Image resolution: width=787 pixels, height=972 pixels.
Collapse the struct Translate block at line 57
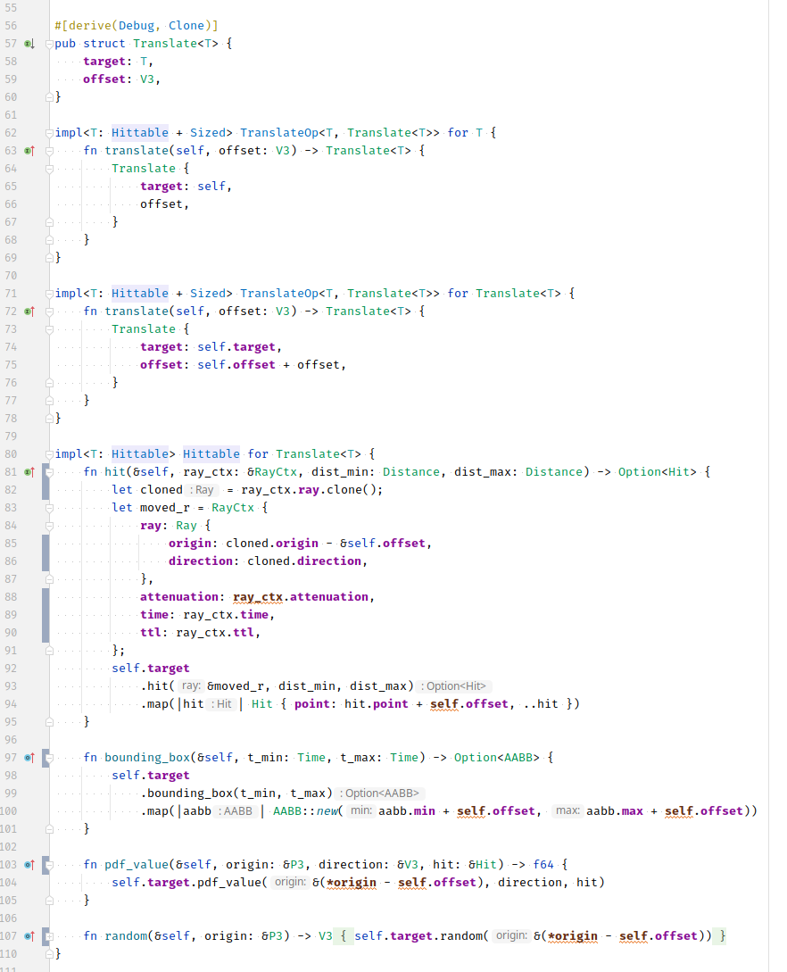coord(49,44)
